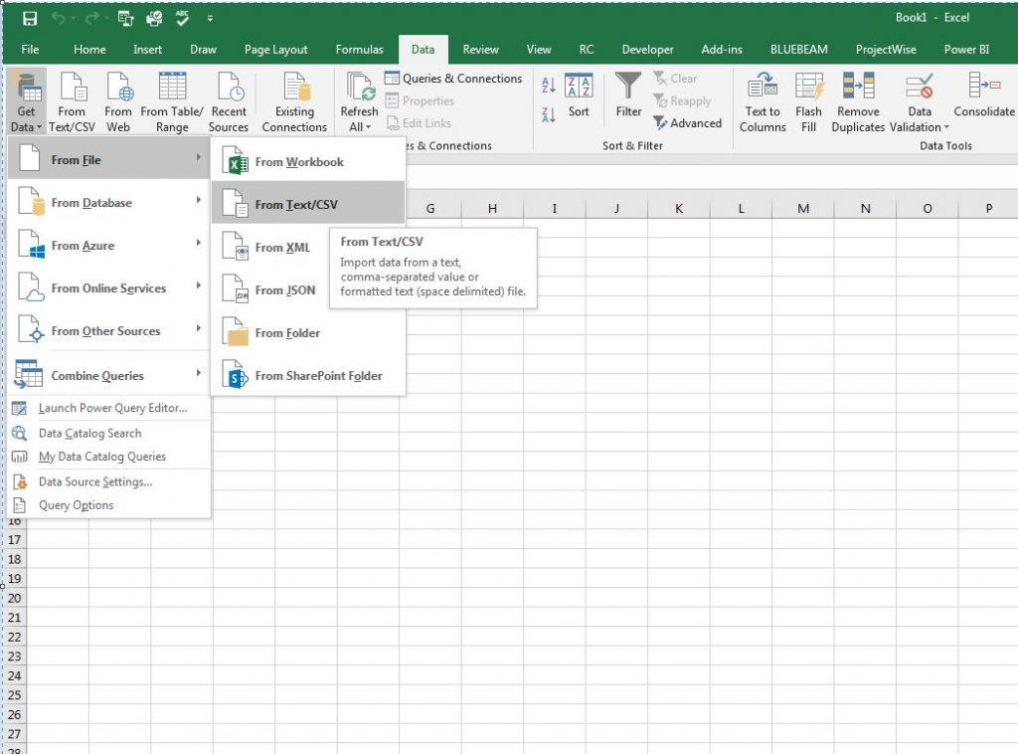Viewport: 1018px width, 754px height.
Task: Open the Customize Quick Access Toolbar arrow
Action: coord(210,18)
